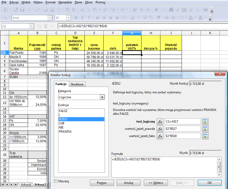The height and width of the screenshot is (189, 228).
Task: Open the Narzędzia menu
Action: pos(65,2)
